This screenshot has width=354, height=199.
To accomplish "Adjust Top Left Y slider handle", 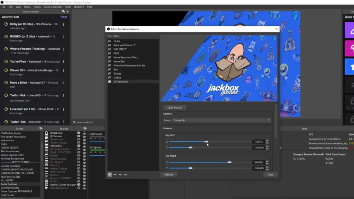I will coord(190,148).
